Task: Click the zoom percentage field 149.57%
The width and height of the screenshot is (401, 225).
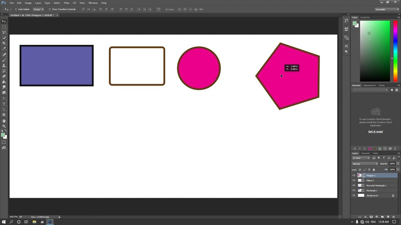Action: click(13, 217)
